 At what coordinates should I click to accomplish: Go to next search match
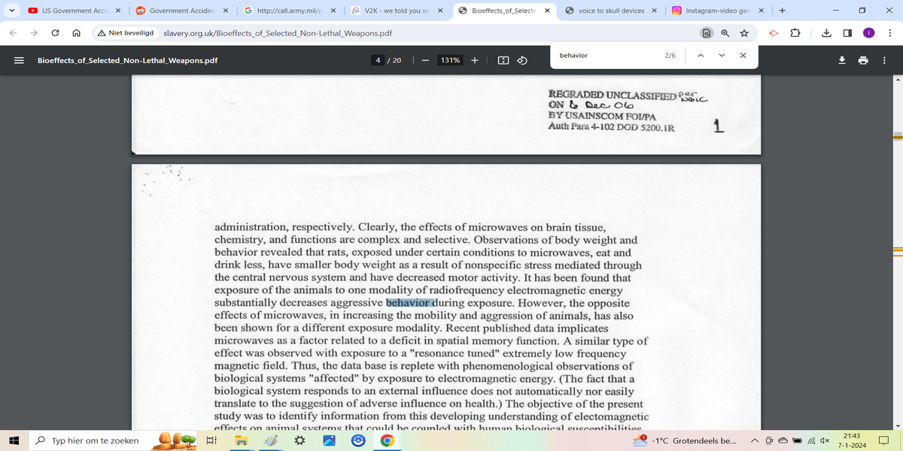[x=720, y=55]
